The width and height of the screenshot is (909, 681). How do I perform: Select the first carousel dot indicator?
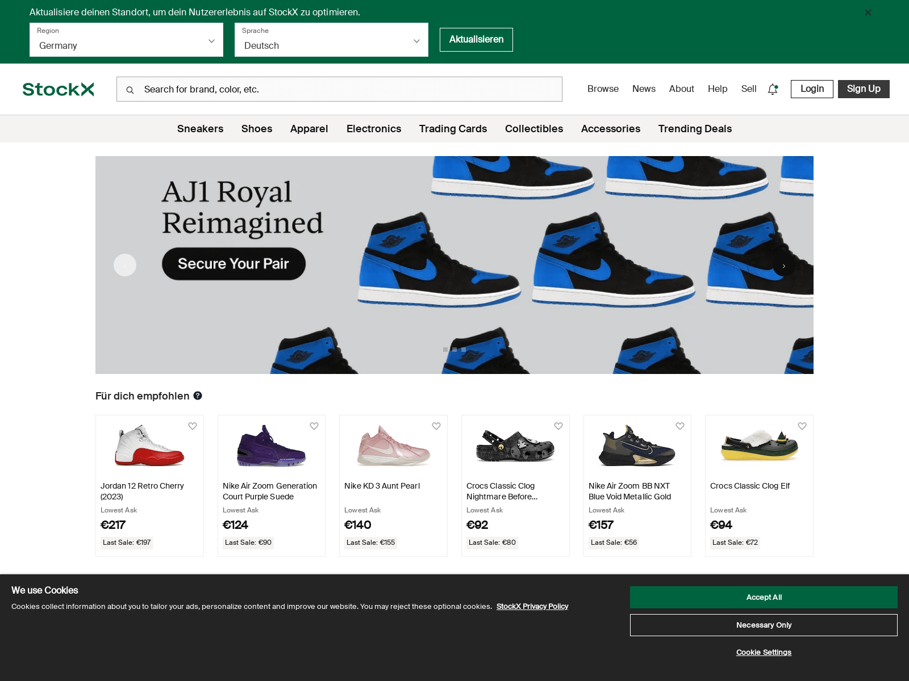point(445,350)
